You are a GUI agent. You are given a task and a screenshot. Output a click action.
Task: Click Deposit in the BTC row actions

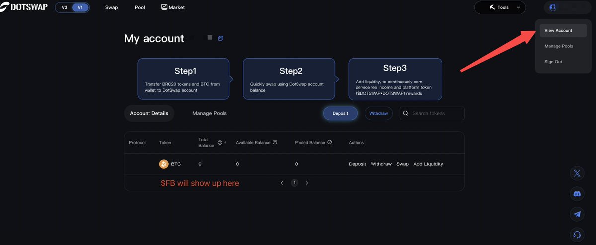click(358, 164)
